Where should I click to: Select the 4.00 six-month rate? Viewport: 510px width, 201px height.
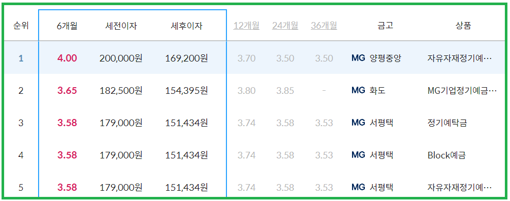[x=67, y=58]
